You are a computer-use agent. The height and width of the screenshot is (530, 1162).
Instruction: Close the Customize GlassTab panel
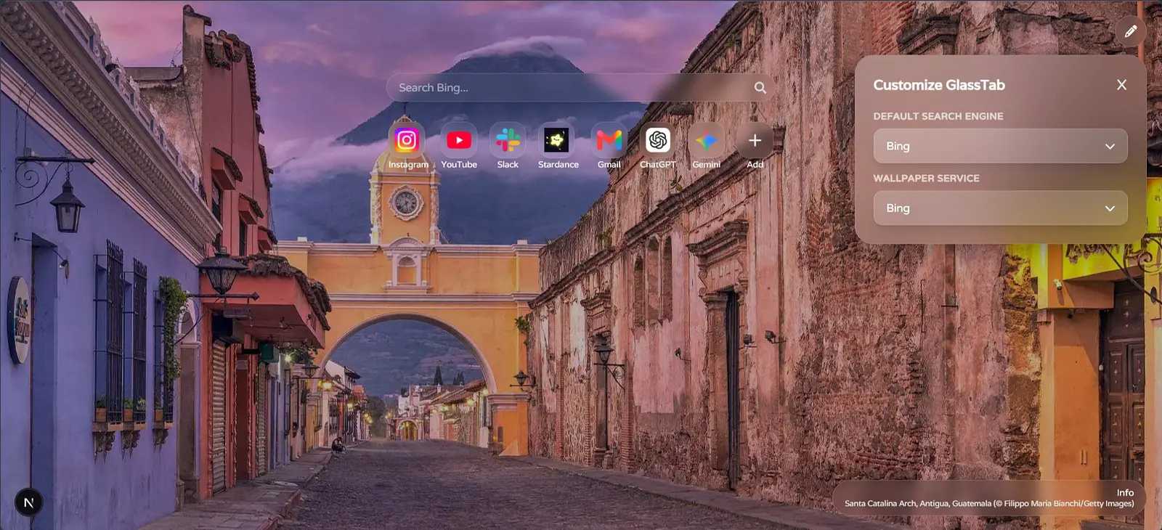point(1122,85)
